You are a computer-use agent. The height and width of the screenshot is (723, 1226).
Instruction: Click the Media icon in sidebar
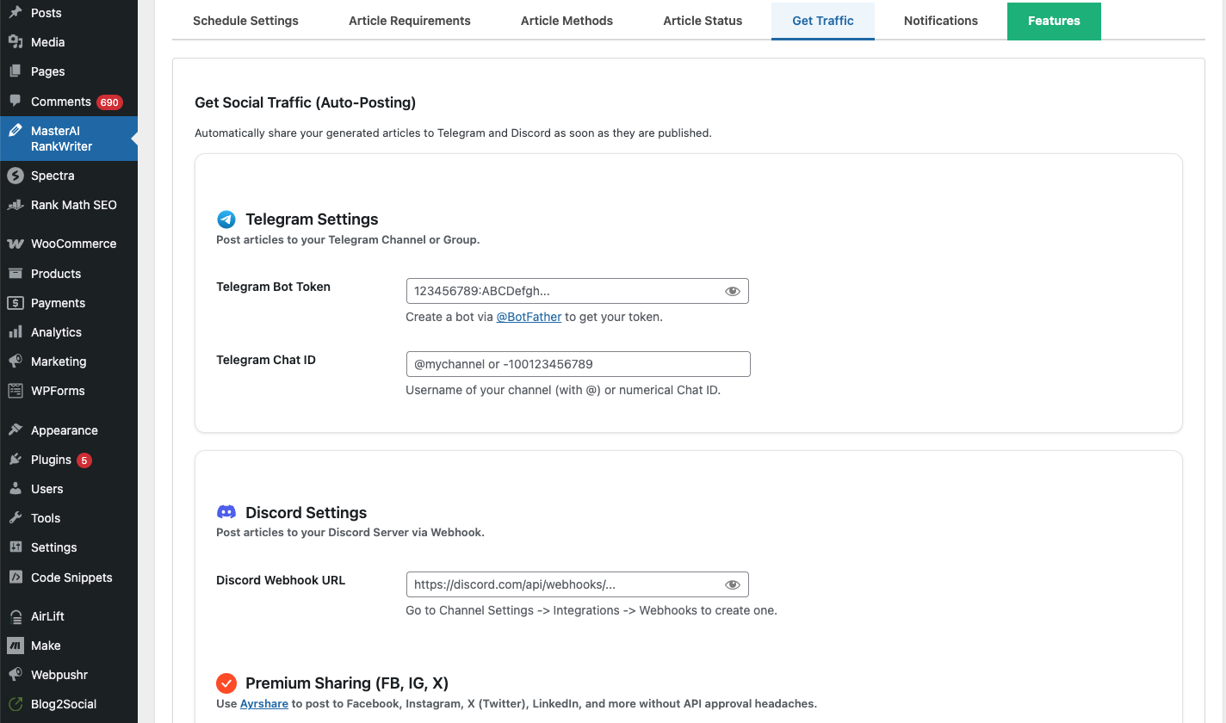(15, 42)
